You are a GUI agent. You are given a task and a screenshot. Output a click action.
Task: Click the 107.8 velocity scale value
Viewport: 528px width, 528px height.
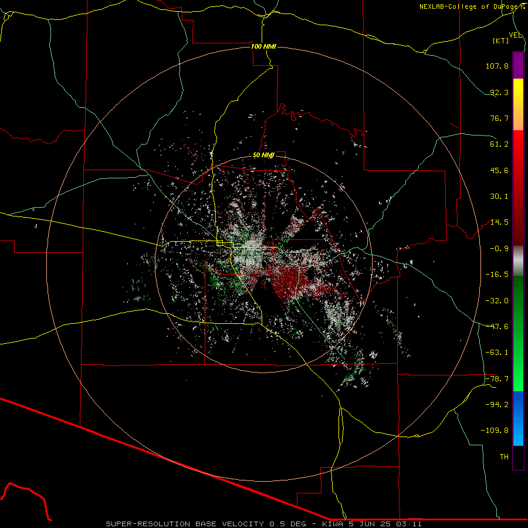click(x=497, y=66)
